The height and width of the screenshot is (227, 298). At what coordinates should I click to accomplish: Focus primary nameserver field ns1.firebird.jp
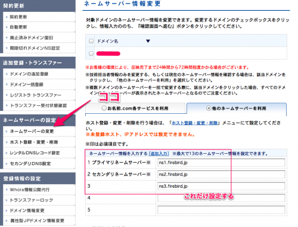(221, 163)
